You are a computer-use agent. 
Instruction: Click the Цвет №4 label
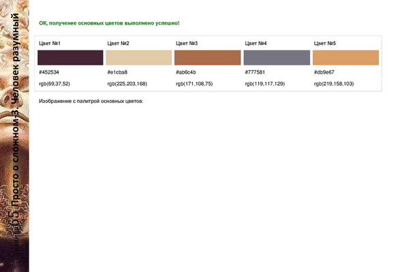pyautogui.click(x=256, y=44)
